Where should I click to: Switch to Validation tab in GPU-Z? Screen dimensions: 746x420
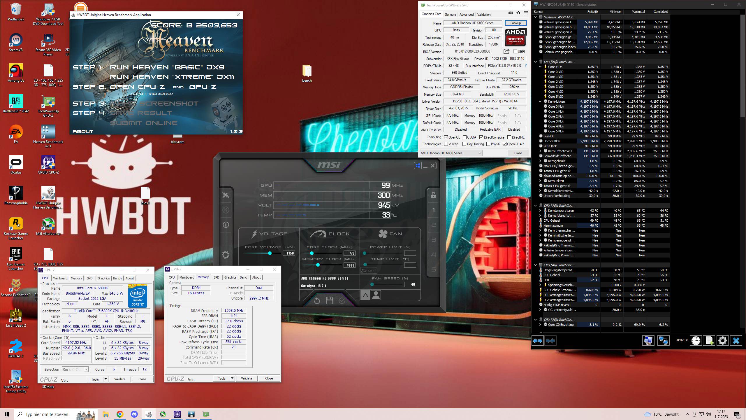click(x=484, y=15)
